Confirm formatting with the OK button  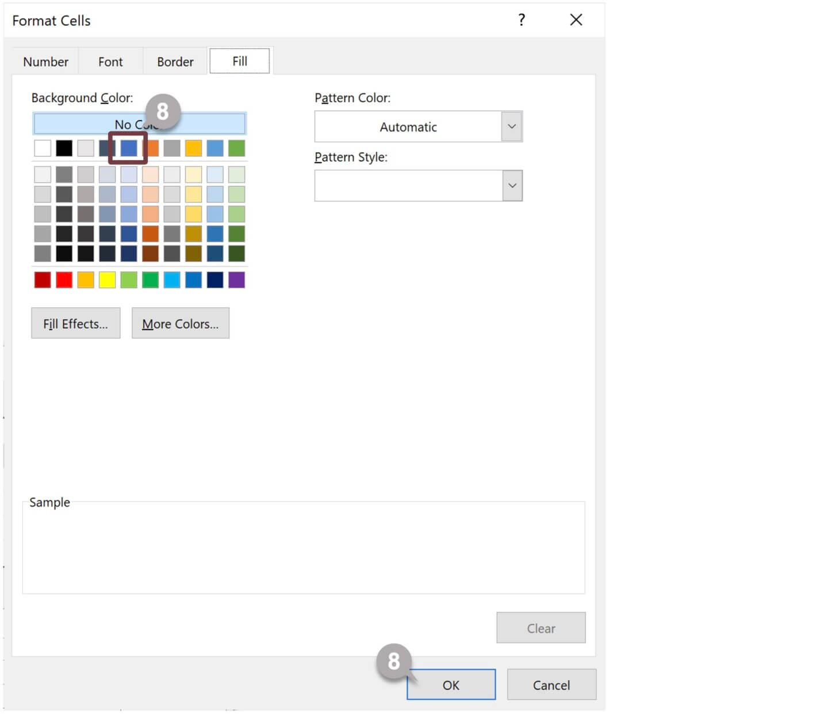click(451, 685)
